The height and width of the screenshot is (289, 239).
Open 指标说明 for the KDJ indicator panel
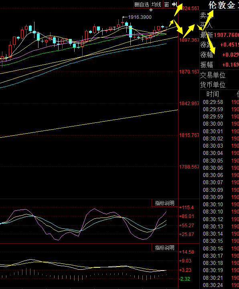point(164,203)
